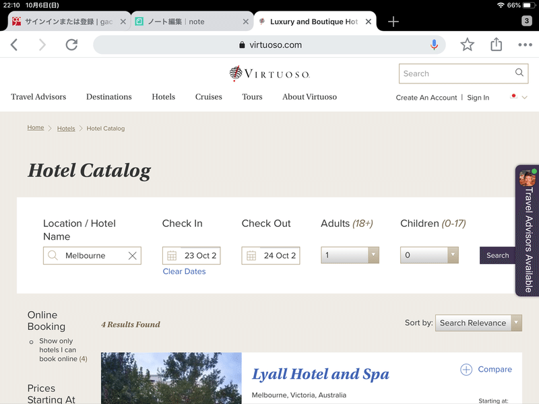The image size is (539, 404).
Task: Click the Virtuoso logo
Action: [269, 73]
